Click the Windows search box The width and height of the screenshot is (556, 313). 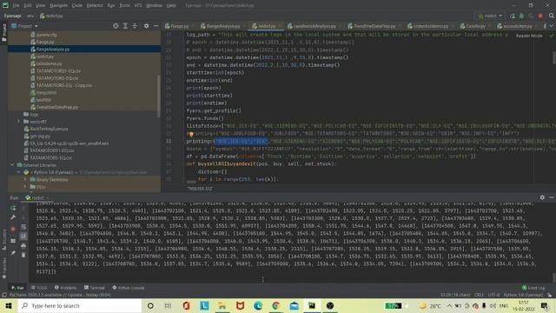click(79, 305)
